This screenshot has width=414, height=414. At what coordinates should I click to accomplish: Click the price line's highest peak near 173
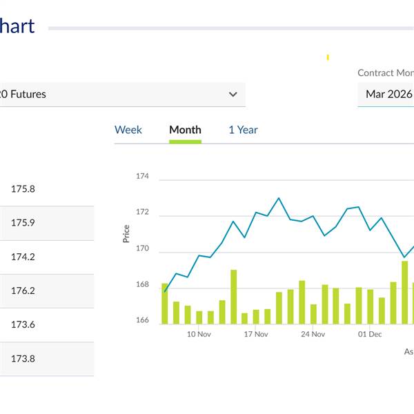[x=279, y=198]
